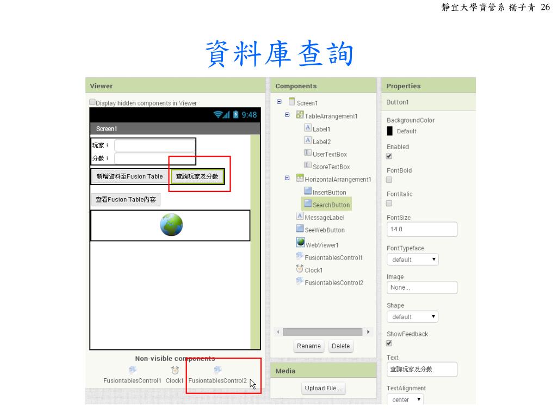The width and height of the screenshot is (557, 418).
Task: Click the Screen1 icon in Components tree
Action: click(292, 102)
